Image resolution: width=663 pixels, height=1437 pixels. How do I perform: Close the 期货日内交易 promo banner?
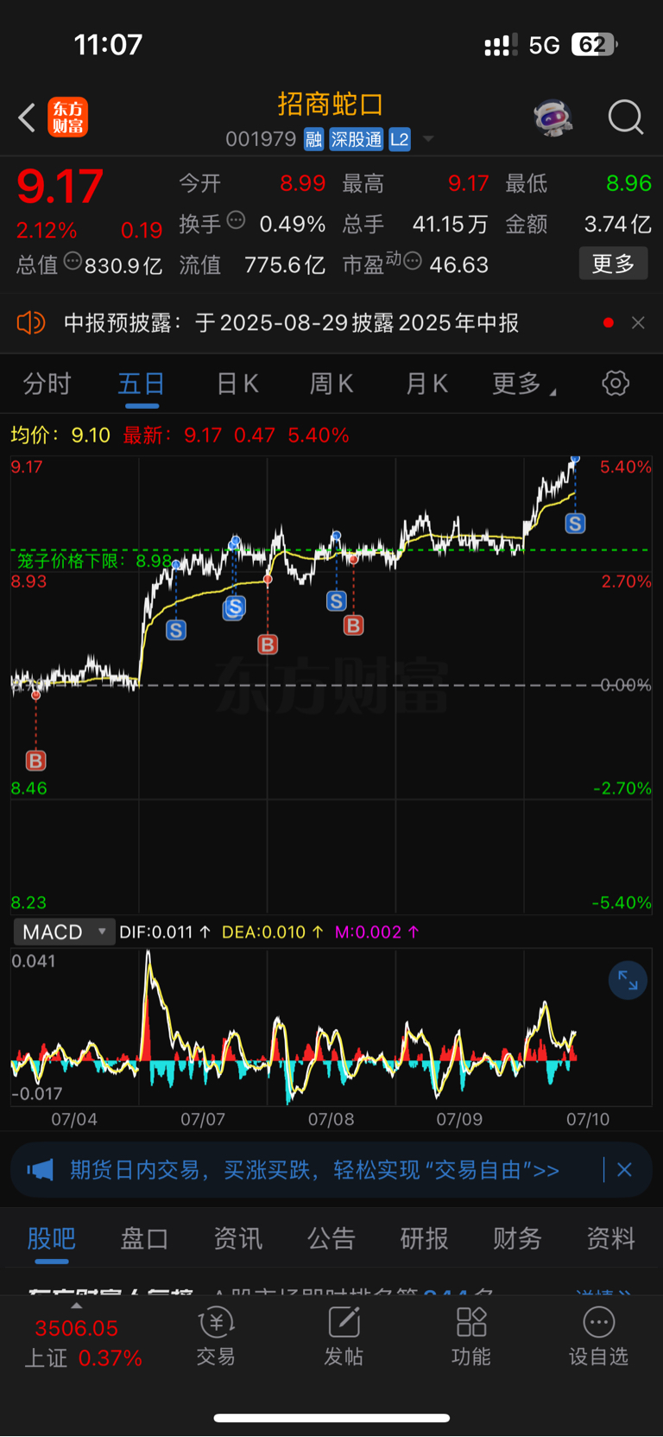coord(624,1170)
